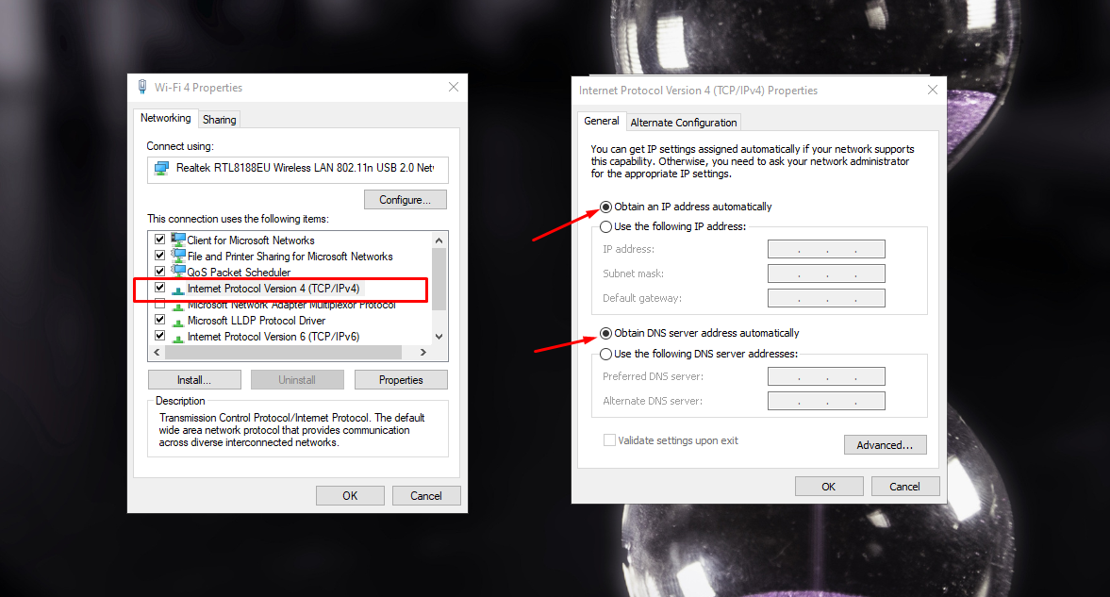1110x597 pixels.
Task: Click OK in IPv4 Properties dialog
Action: click(x=829, y=487)
